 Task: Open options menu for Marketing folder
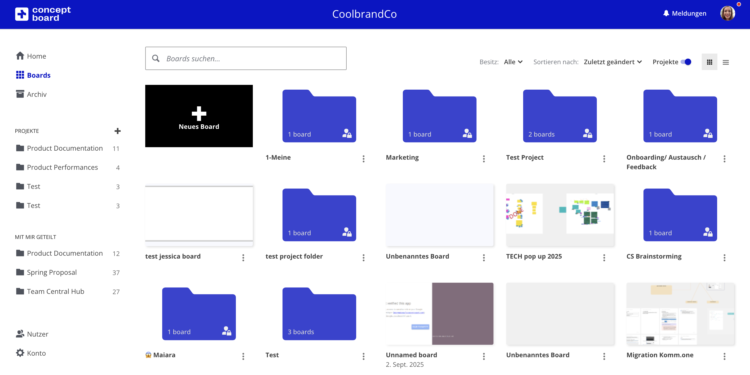484,159
